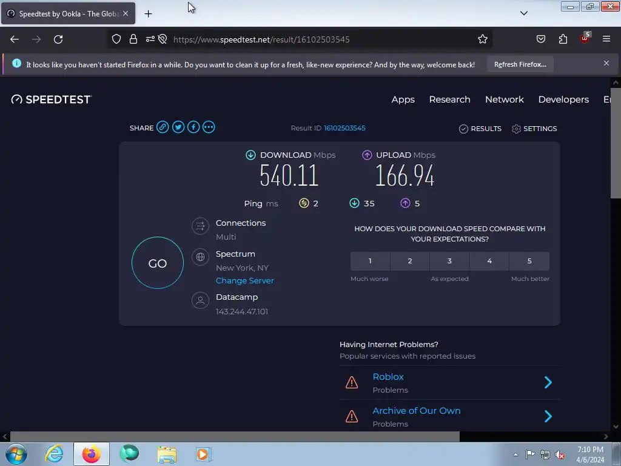Open tracking protection shield icon
Screen dimensions: 621x466
(x=116, y=39)
